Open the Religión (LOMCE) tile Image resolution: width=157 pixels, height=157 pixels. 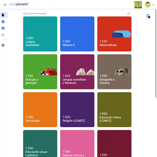77,110
